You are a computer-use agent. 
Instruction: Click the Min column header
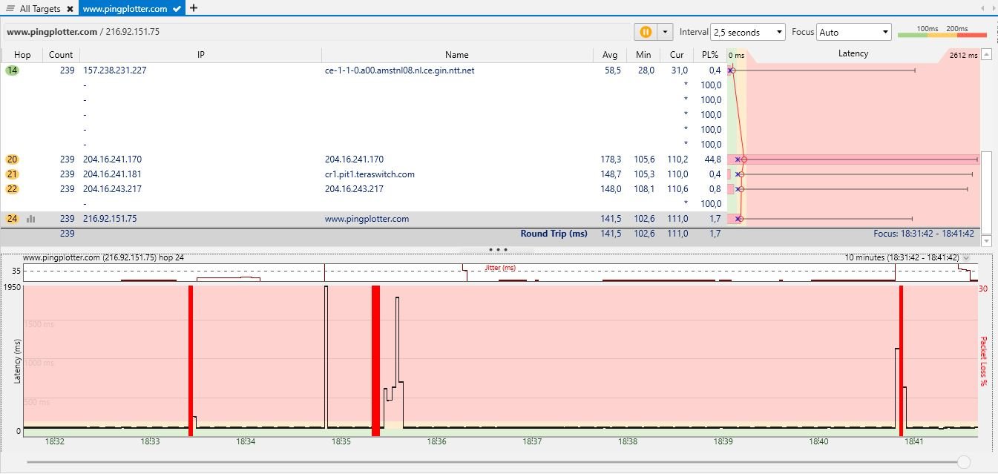(643, 54)
